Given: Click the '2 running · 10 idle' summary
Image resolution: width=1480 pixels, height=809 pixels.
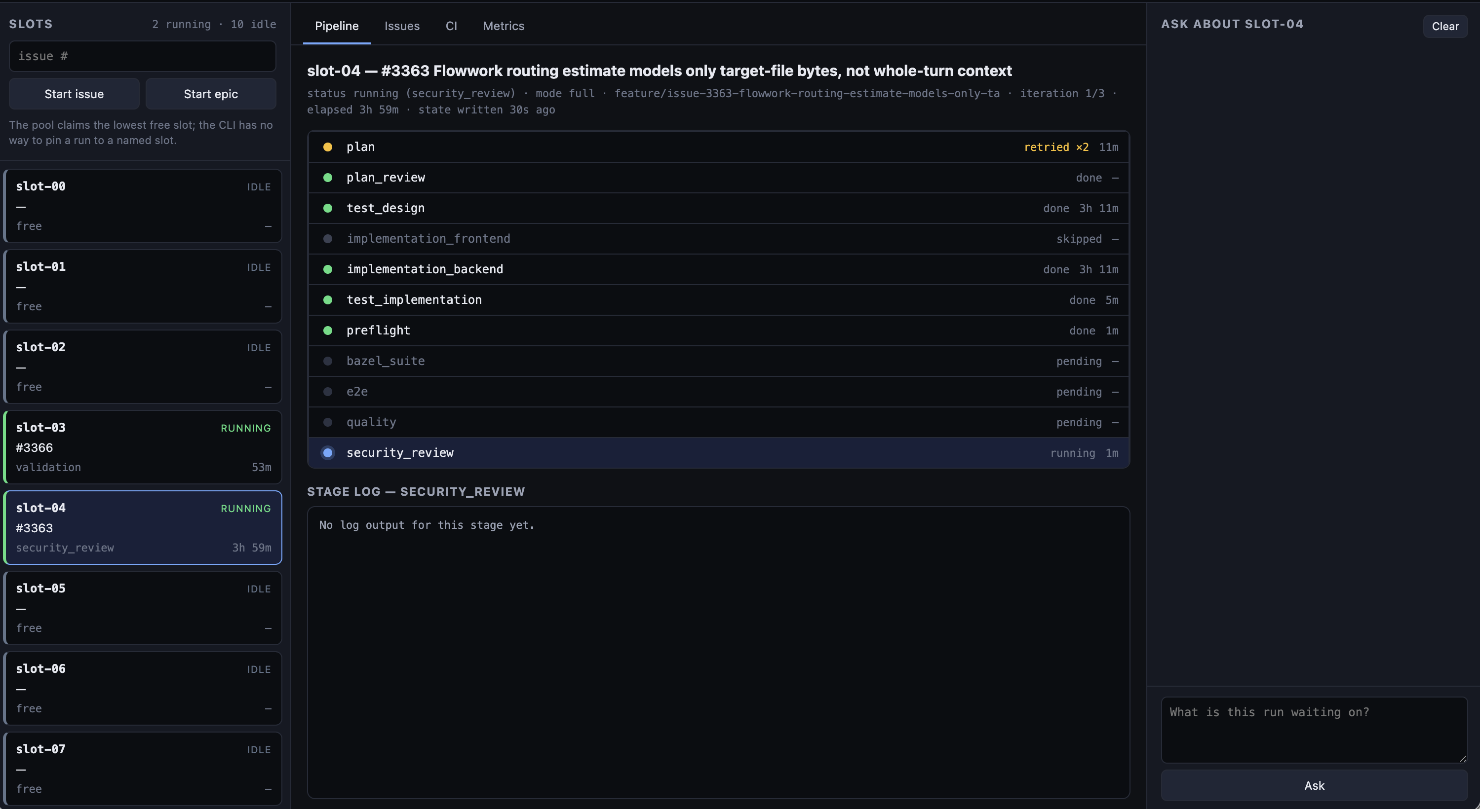Looking at the screenshot, I should click(x=214, y=24).
